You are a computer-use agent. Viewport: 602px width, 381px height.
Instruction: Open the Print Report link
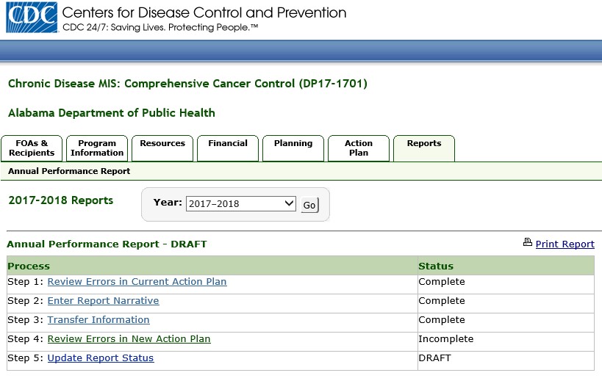pyautogui.click(x=565, y=244)
